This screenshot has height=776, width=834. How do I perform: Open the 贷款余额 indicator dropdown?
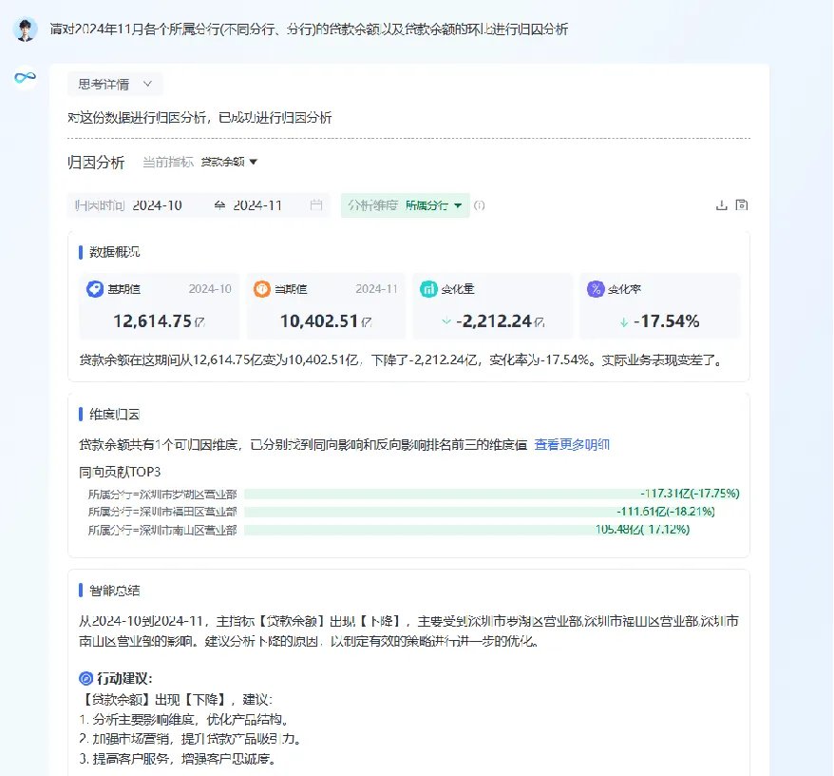pos(229,162)
